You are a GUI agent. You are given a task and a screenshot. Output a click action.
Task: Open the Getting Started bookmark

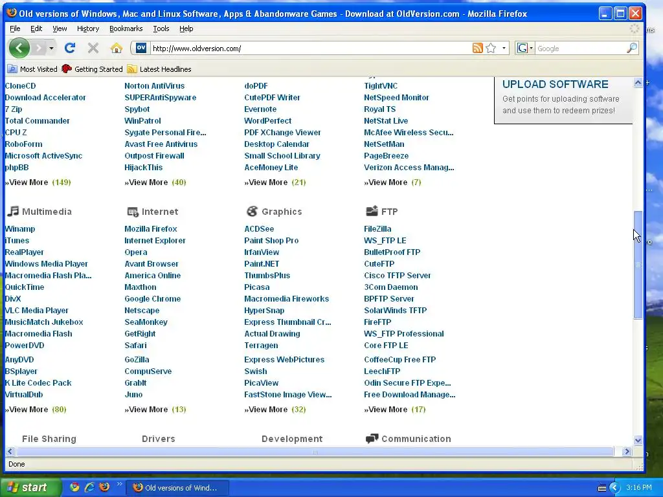tap(92, 69)
